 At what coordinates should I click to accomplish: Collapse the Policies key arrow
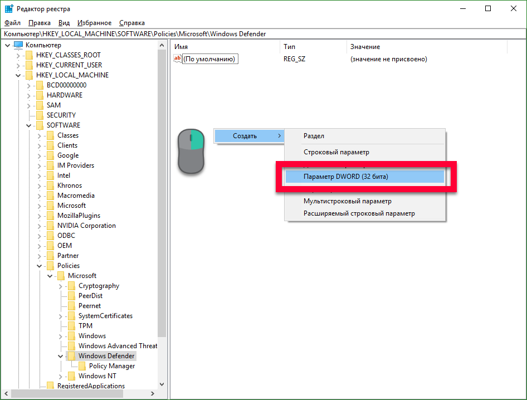(x=40, y=266)
